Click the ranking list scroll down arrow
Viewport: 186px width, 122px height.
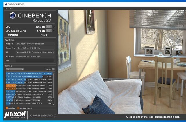click(53, 105)
